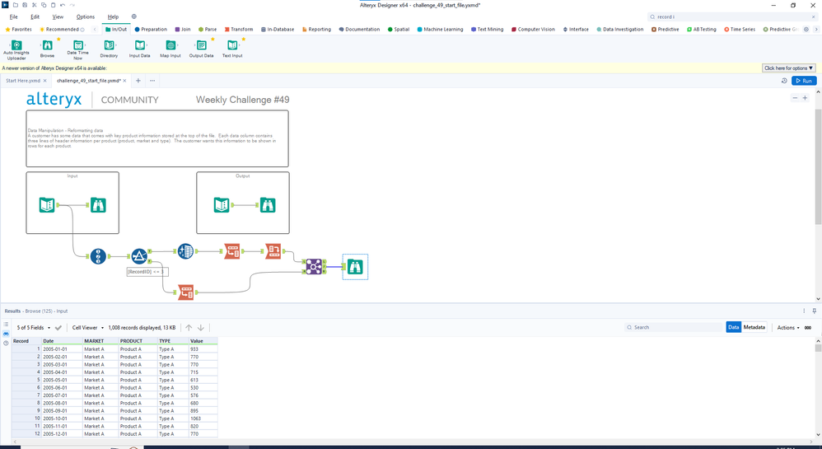Select the Browse tool in palette
The width and height of the screenshot is (822, 449).
pos(47,49)
